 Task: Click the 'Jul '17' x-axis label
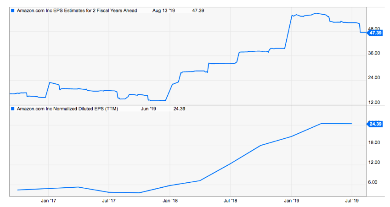click(x=109, y=201)
